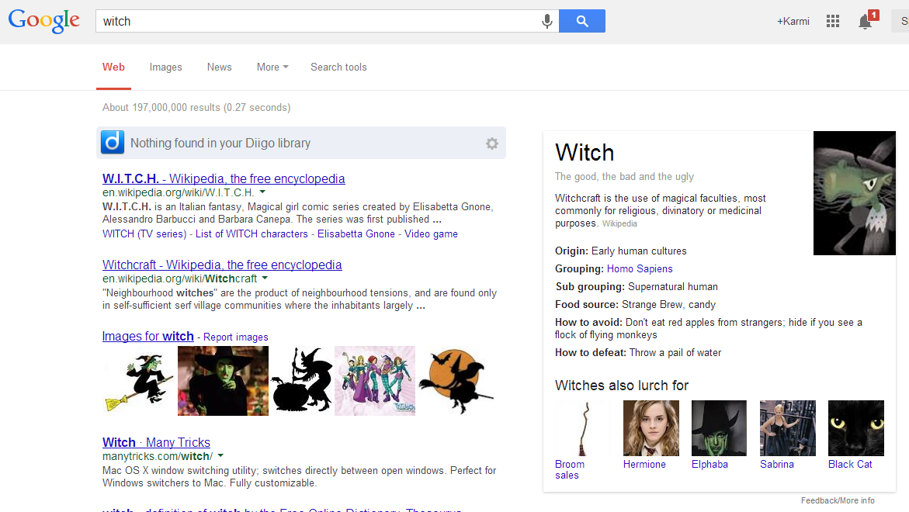Open the Google apps grid icon
Image resolution: width=909 pixels, height=512 pixels.
(x=833, y=22)
